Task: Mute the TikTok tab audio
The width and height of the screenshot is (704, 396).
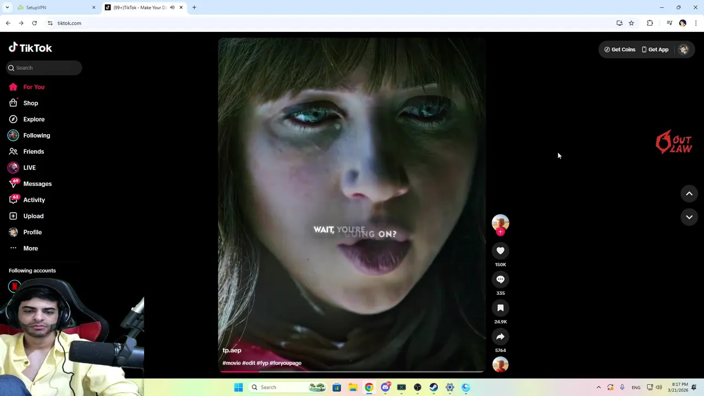Action: point(172,8)
